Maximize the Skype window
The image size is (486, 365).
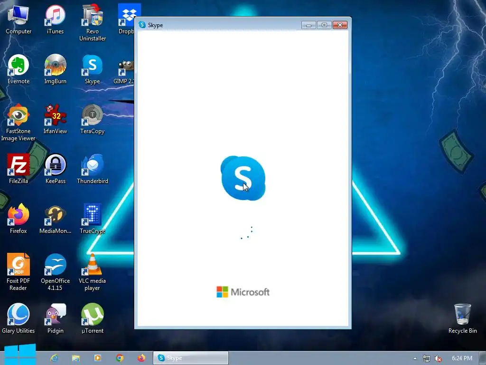click(x=324, y=25)
